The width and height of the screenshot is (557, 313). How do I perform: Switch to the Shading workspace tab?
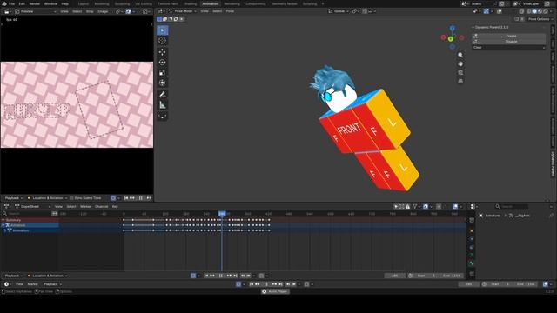190,3
